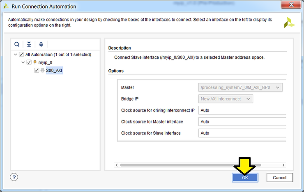Image resolution: width=304 pixels, height=192 pixels.
Task: Click the search icon in tree toolbar
Action: pyautogui.click(x=17, y=44)
